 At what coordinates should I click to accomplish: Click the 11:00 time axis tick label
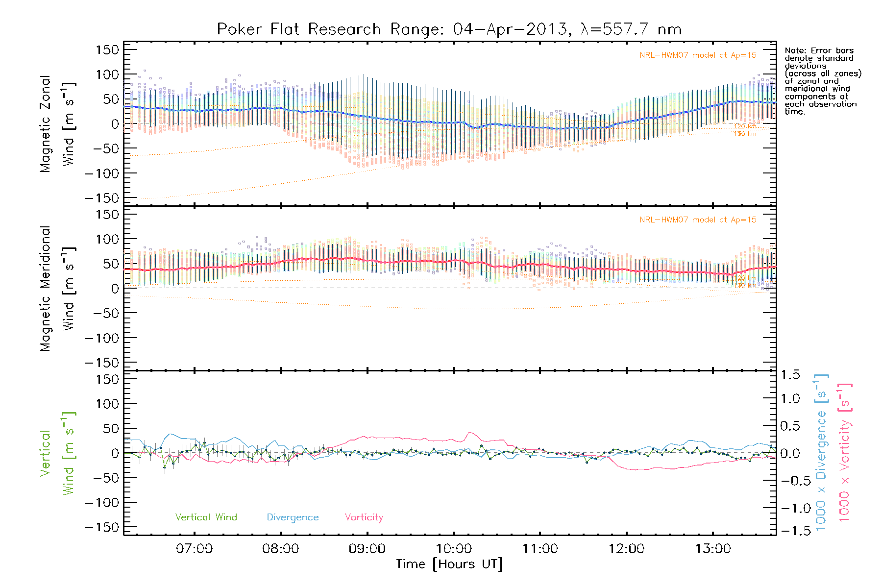click(540, 548)
